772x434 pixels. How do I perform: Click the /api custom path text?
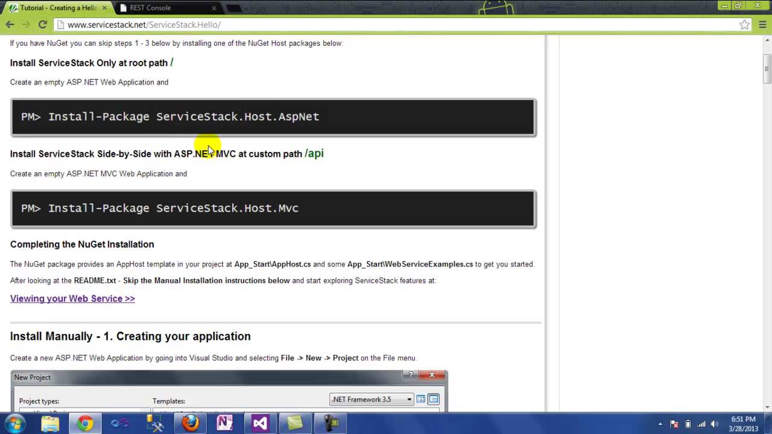tap(314, 153)
